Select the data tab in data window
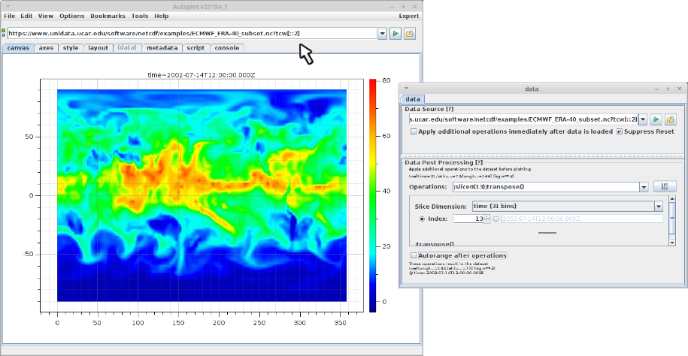This screenshot has height=356, width=688. tap(413, 100)
